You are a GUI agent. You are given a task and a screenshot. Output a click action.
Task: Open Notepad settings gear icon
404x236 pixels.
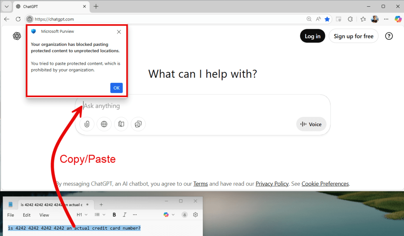[195, 215]
